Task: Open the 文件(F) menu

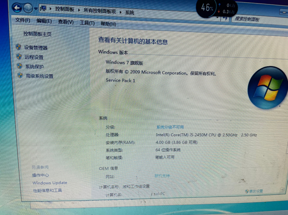Action: (23, 20)
